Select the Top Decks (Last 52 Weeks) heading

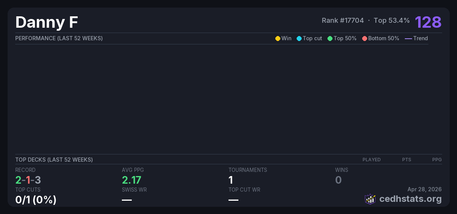tap(54, 160)
